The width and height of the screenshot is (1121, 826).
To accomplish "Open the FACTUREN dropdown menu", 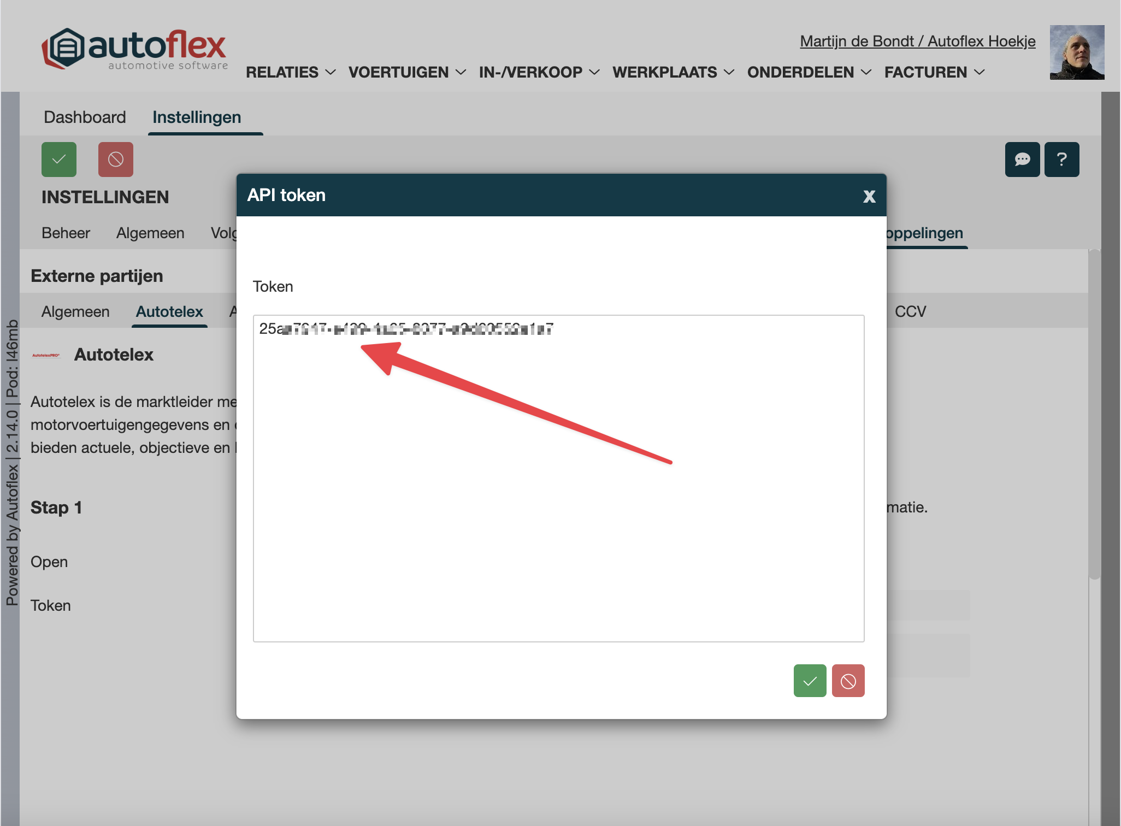I will [934, 72].
